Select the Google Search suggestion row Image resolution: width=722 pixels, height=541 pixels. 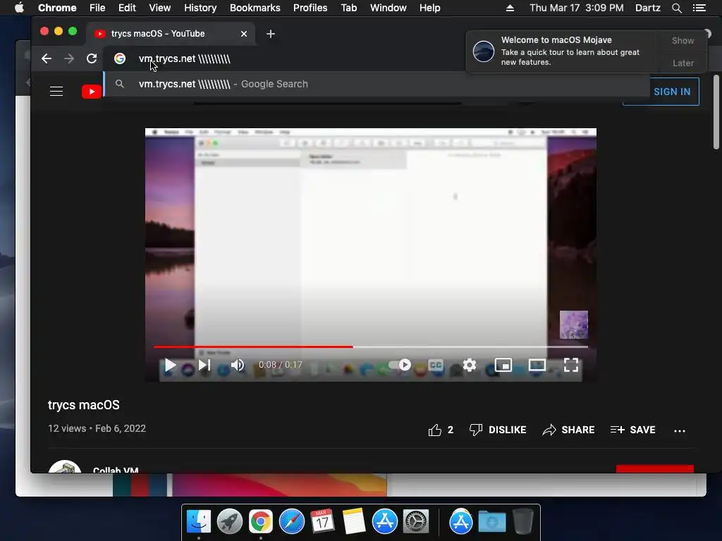coord(377,85)
